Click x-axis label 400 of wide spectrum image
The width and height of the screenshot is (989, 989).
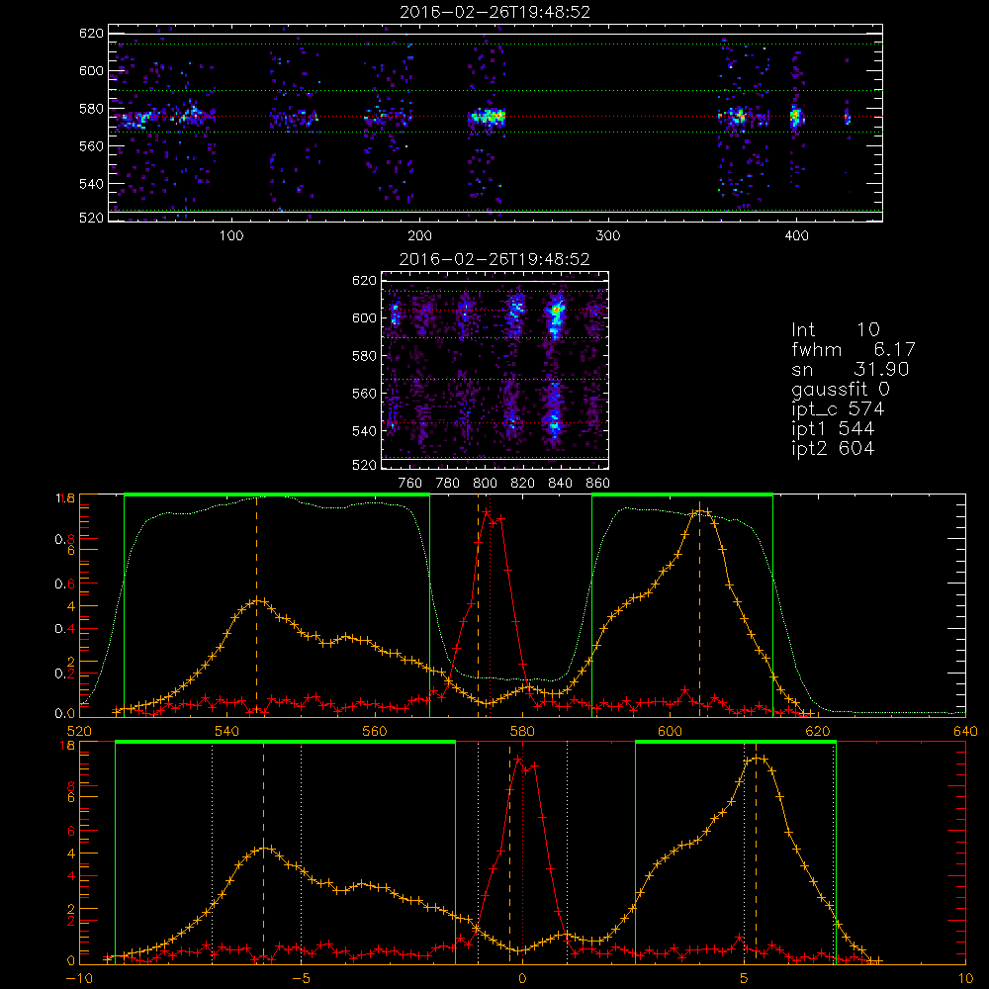[796, 236]
